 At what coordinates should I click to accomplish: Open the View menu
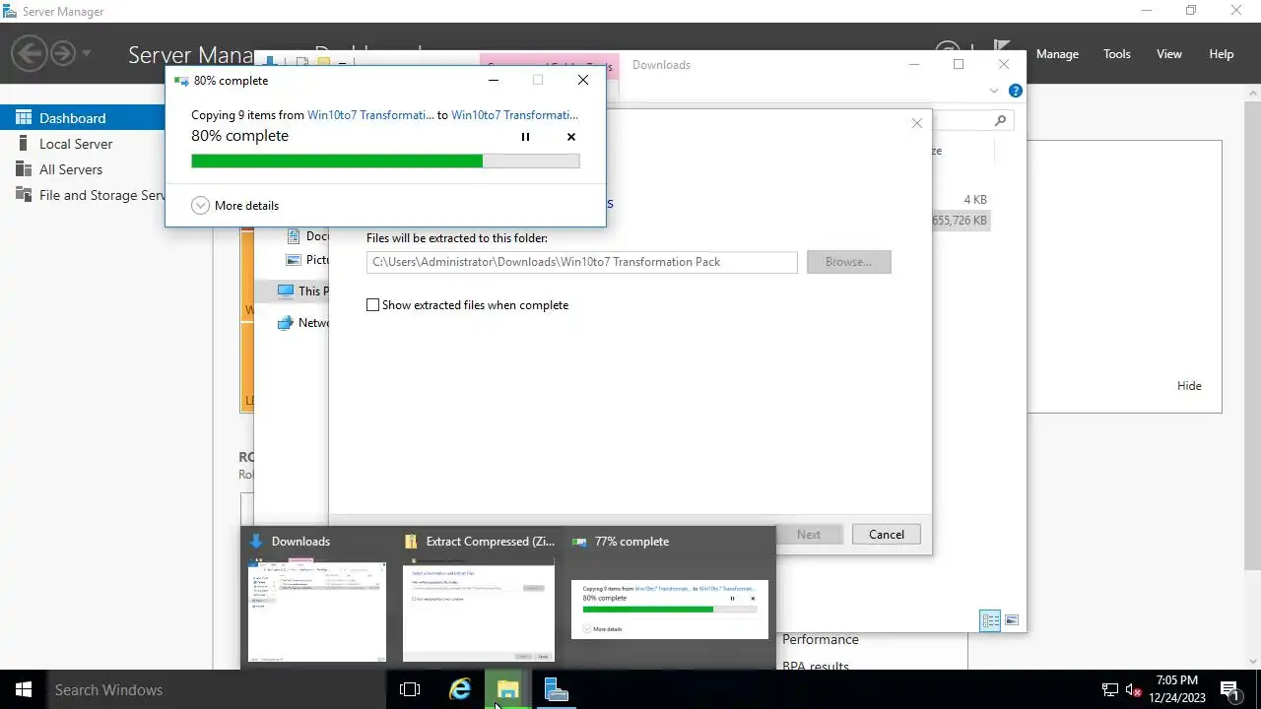click(x=1168, y=54)
